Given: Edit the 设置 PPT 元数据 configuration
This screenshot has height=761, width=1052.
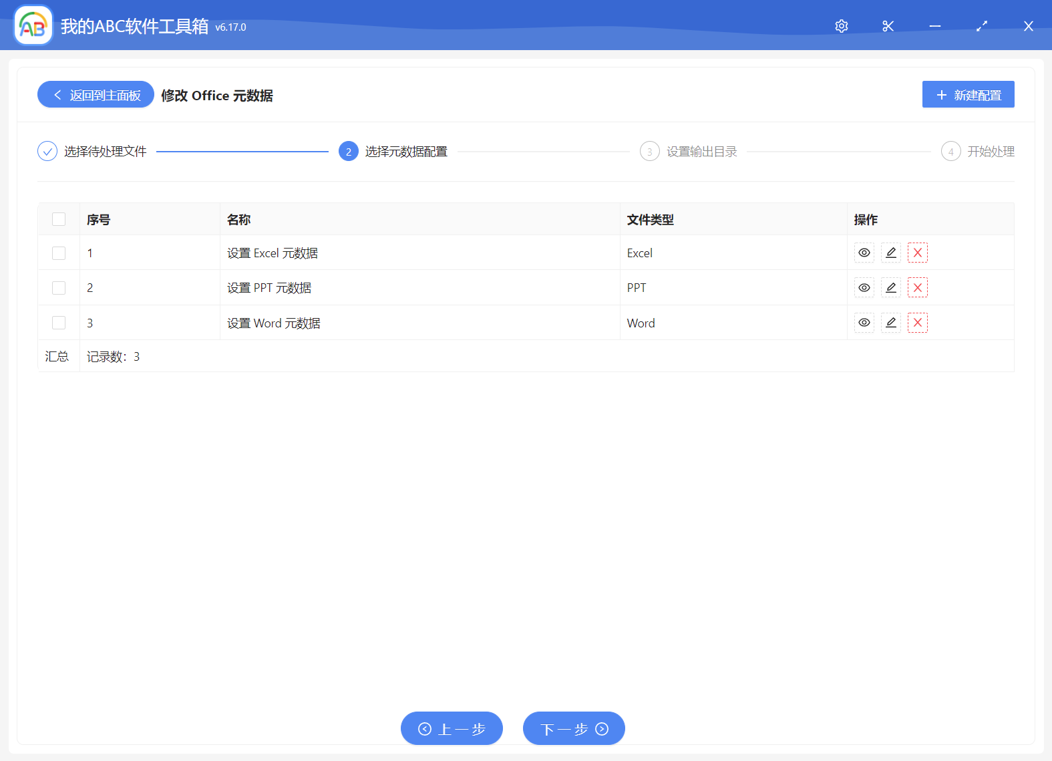Looking at the screenshot, I should click(x=891, y=287).
